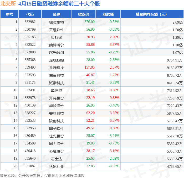Click stock name 艾融软件
This screenshot has height=178, width=184.
(57, 30)
